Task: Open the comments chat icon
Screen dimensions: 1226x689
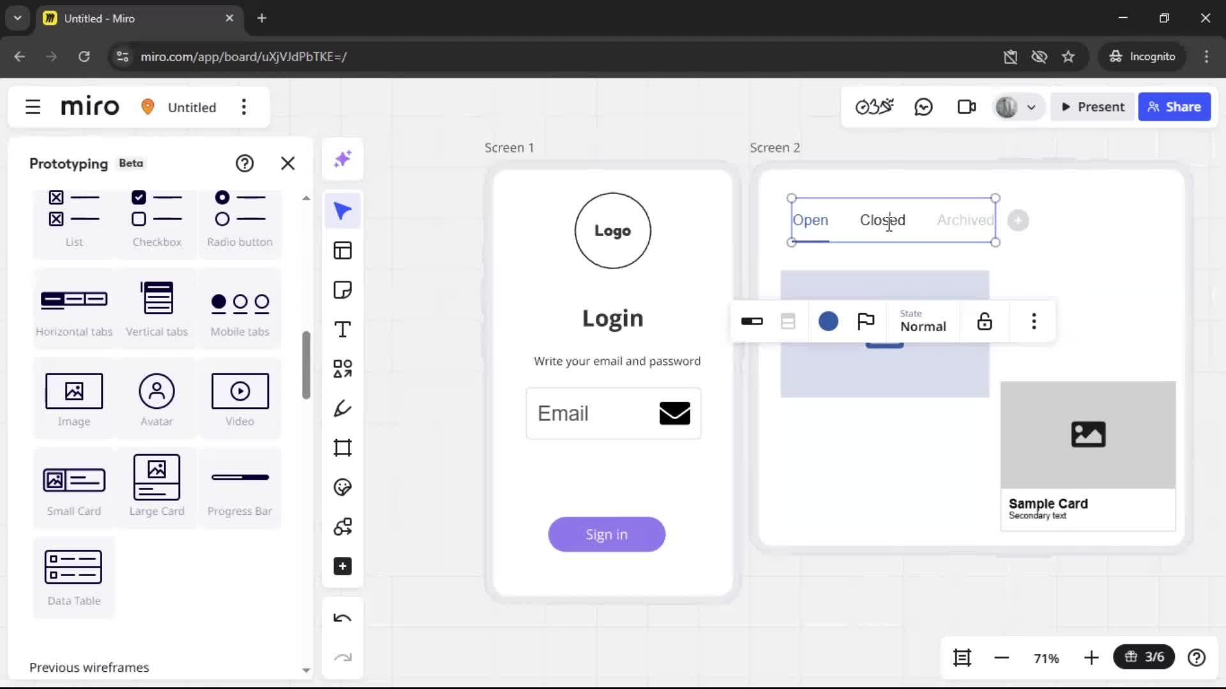Action: click(x=923, y=107)
